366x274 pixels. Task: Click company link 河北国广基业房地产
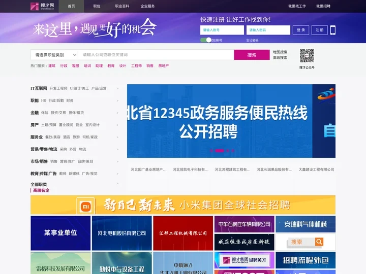click(148, 169)
